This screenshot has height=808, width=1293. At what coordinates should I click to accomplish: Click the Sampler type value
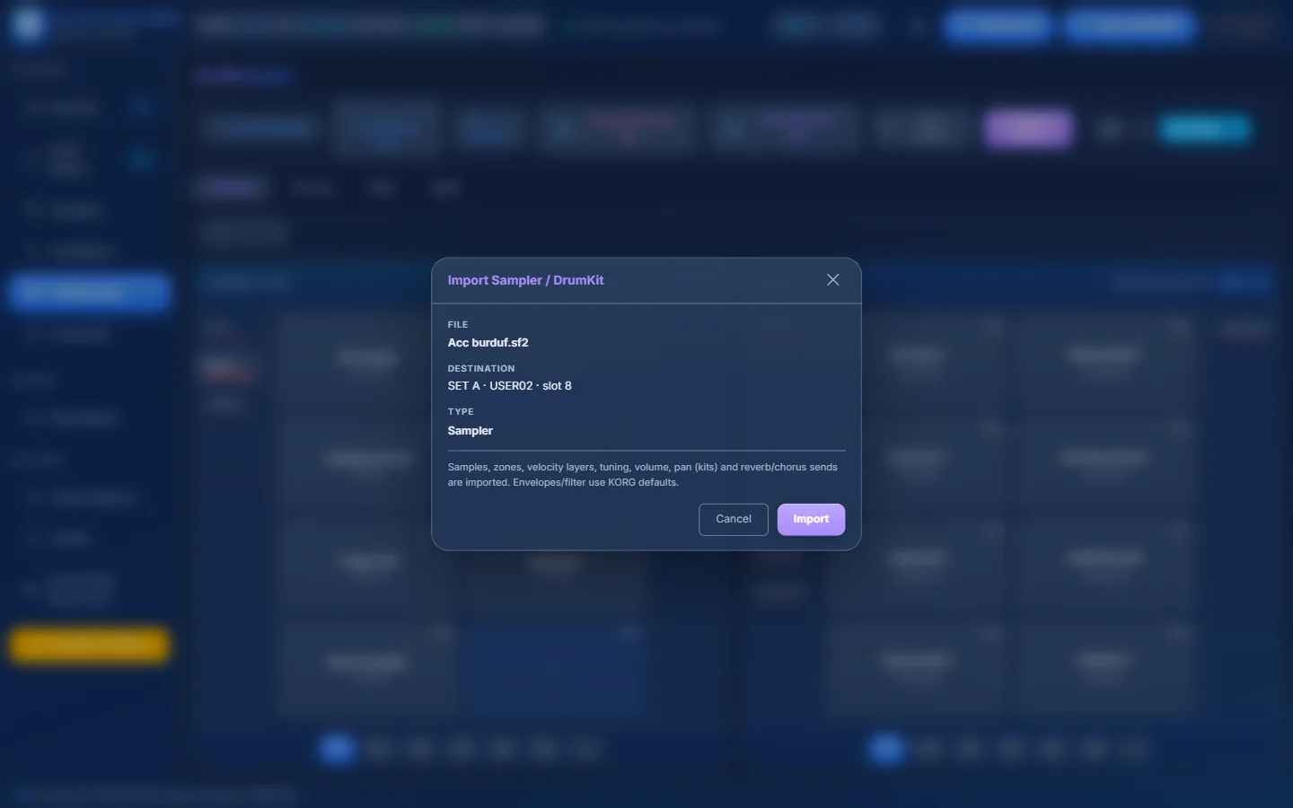471,430
